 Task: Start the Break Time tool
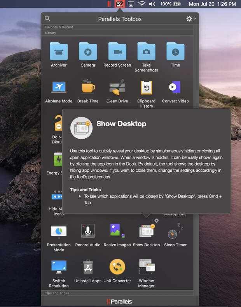pos(88,88)
